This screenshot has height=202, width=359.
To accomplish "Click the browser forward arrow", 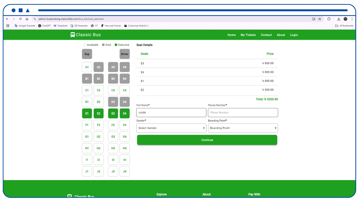I will [x=14, y=19].
